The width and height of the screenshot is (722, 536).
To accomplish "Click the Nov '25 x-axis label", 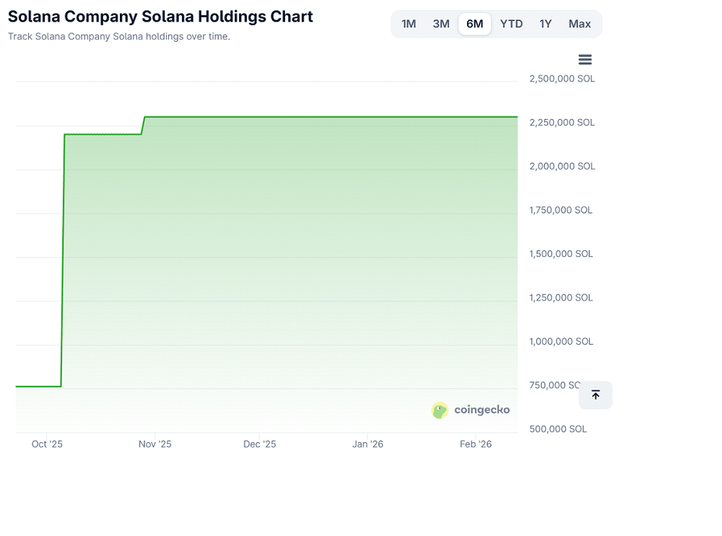I will click(155, 444).
